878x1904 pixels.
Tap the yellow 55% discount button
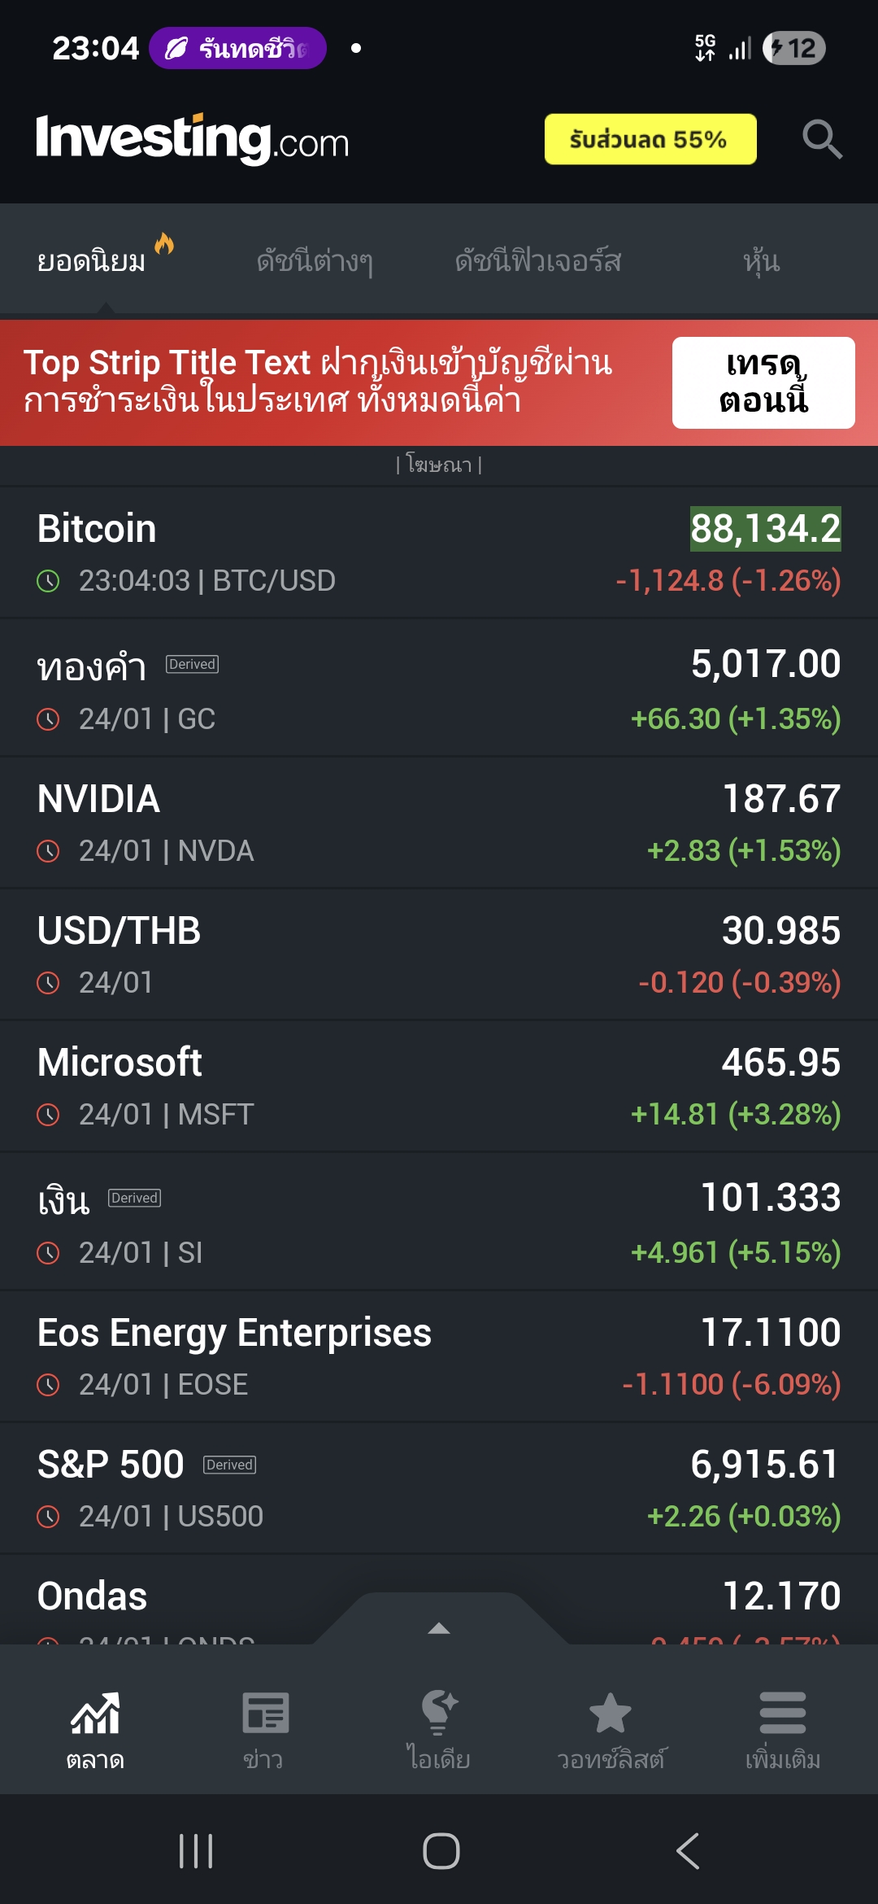650,139
